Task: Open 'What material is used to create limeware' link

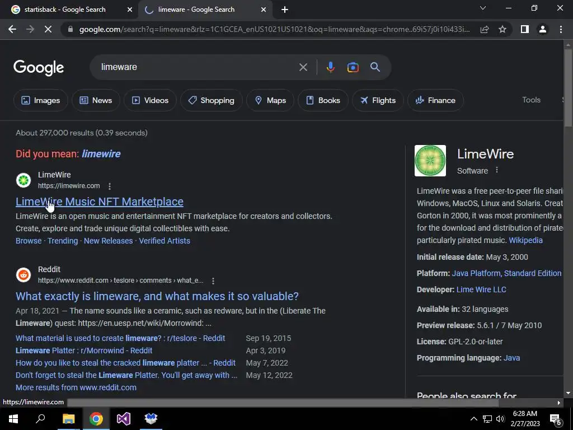Action: 120,338
